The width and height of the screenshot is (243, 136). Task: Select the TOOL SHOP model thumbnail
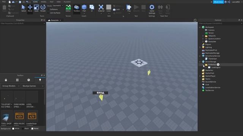(7, 116)
